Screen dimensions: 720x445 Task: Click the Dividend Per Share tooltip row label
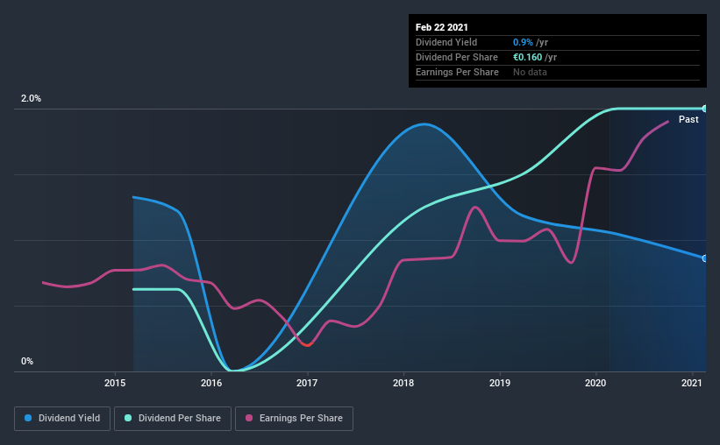pyautogui.click(x=456, y=57)
